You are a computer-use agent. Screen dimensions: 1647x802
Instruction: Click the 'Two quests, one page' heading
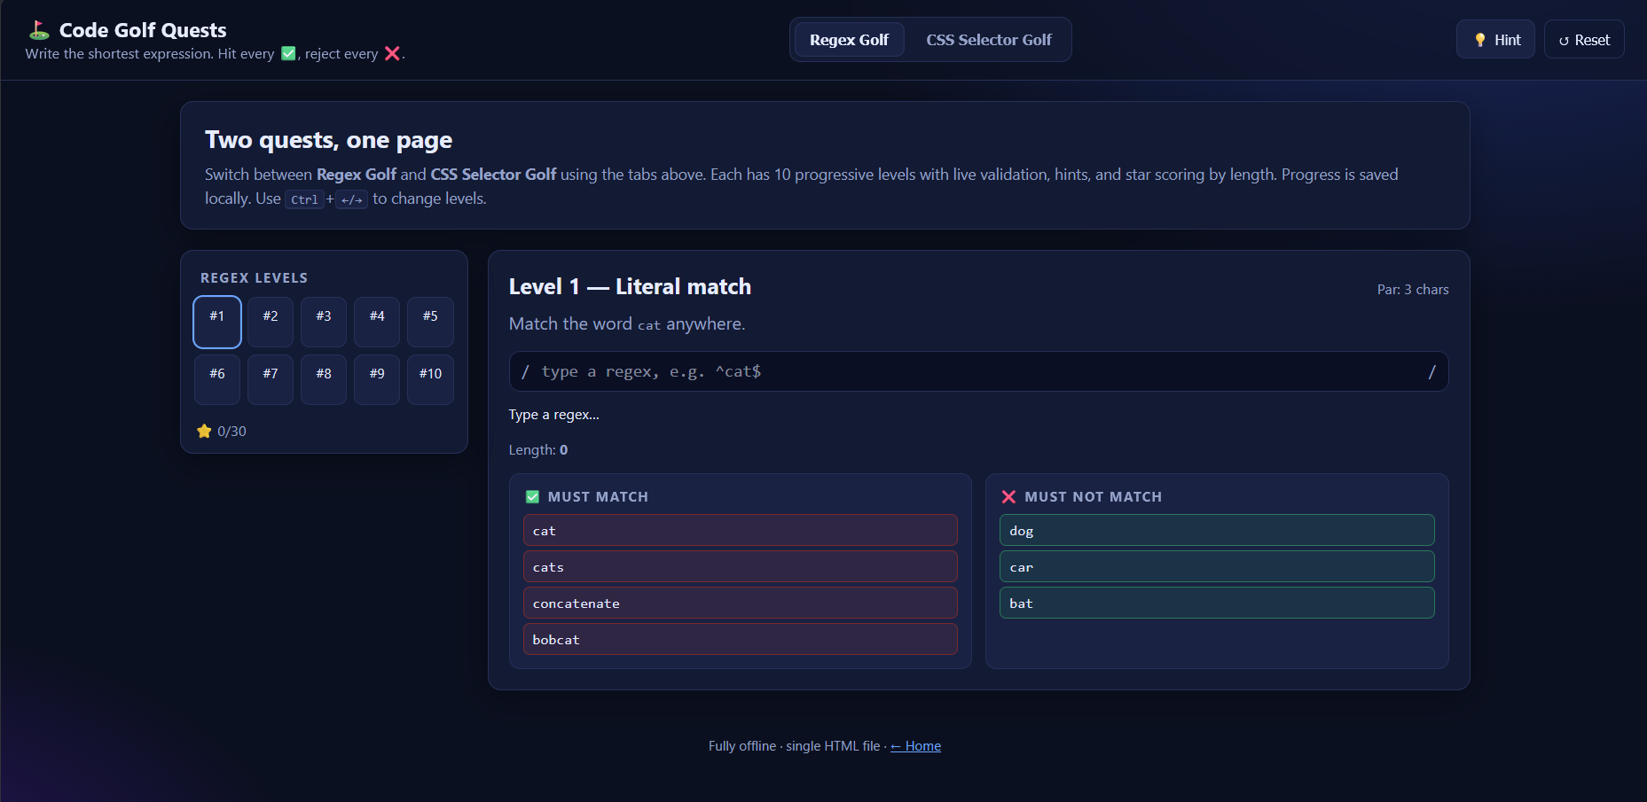pos(328,140)
